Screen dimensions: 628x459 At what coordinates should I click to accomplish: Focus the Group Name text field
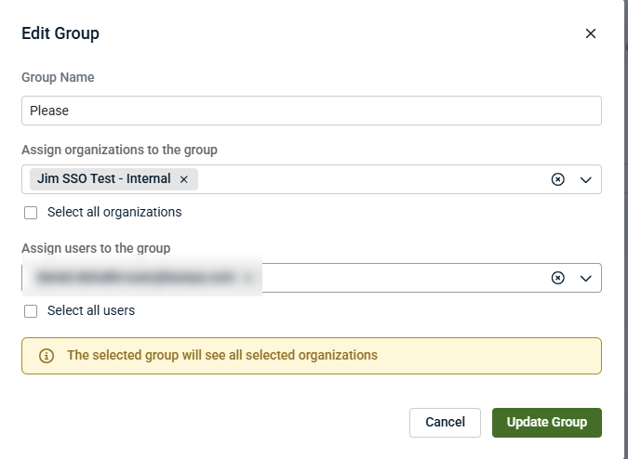coord(312,111)
